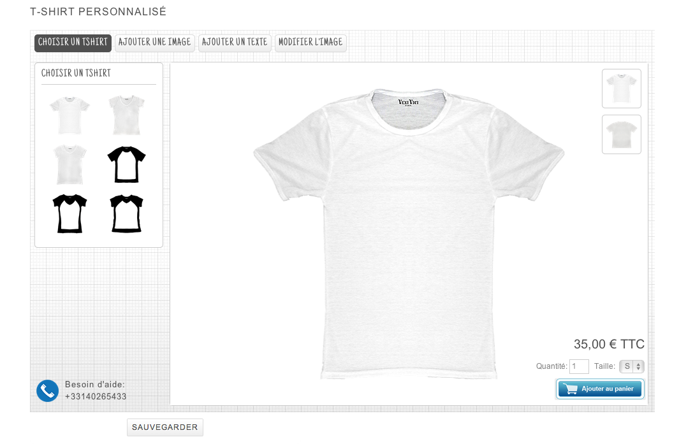This screenshot has width=679, height=444.
Task: Open the Modifier l'Image tab
Action: (310, 43)
